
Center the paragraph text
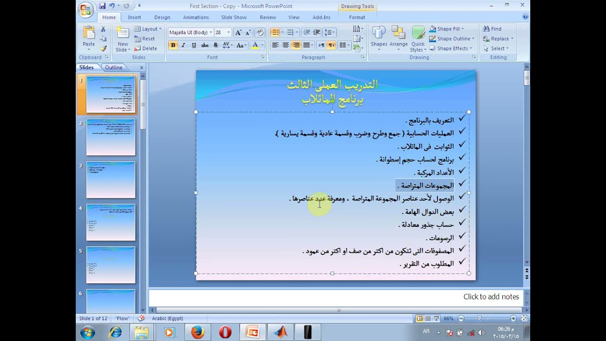[x=285, y=45]
